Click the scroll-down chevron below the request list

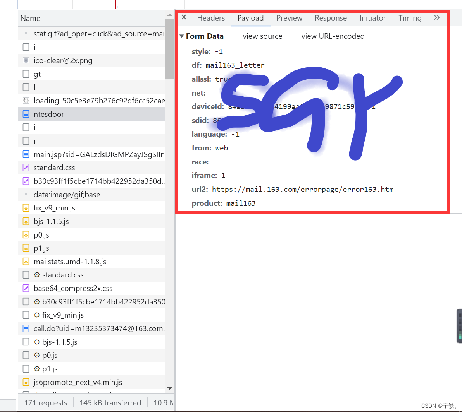pos(169,389)
